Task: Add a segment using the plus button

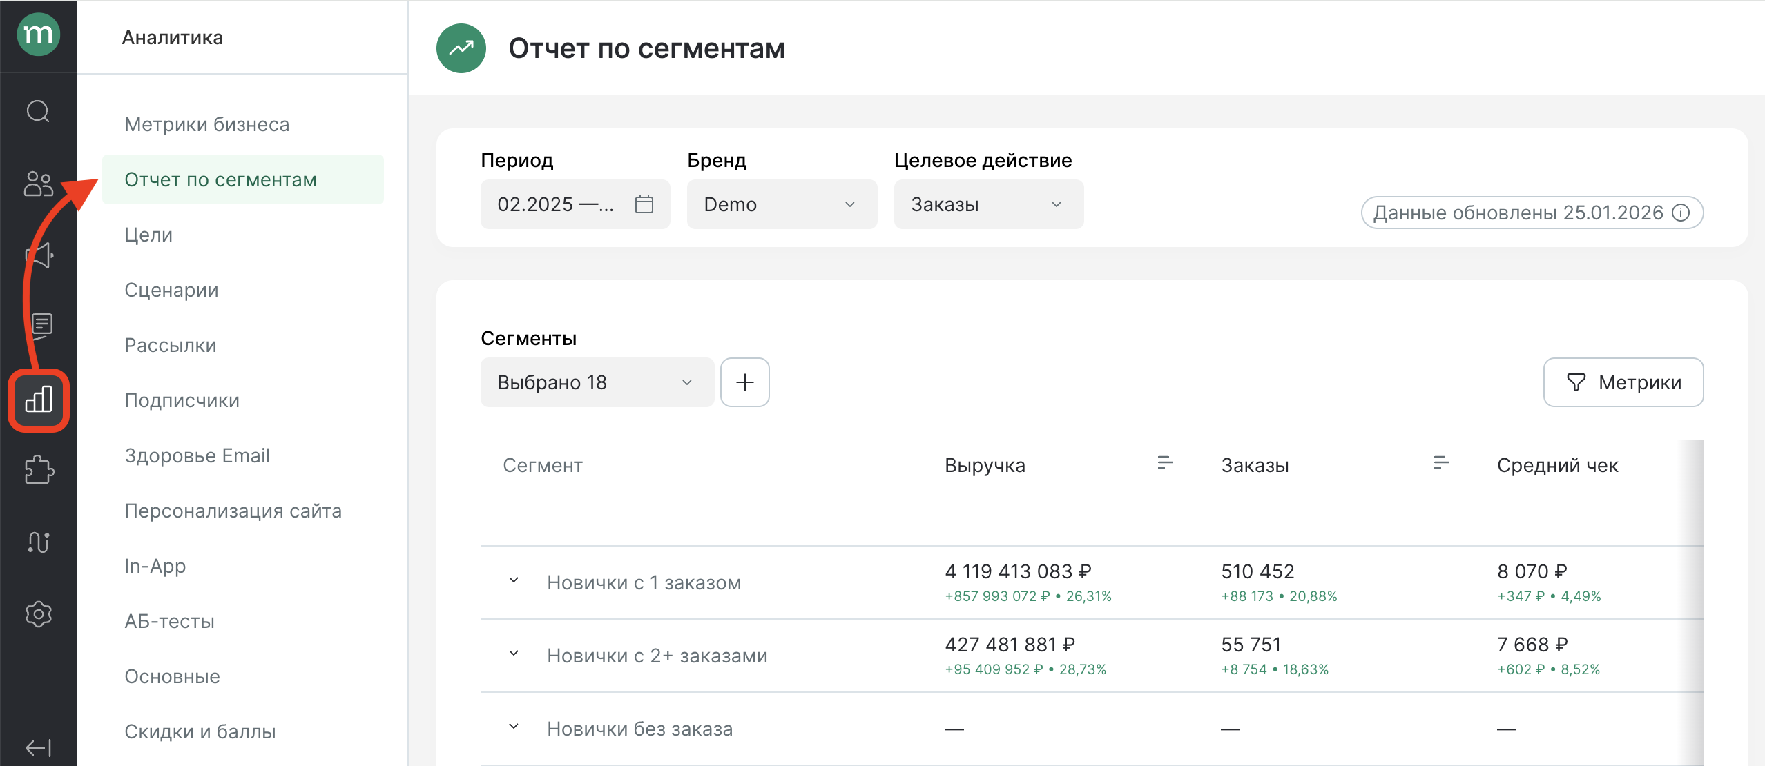Action: pyautogui.click(x=745, y=382)
